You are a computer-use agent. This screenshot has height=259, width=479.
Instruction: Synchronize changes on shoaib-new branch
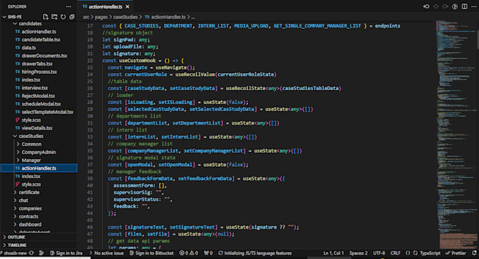(31, 253)
